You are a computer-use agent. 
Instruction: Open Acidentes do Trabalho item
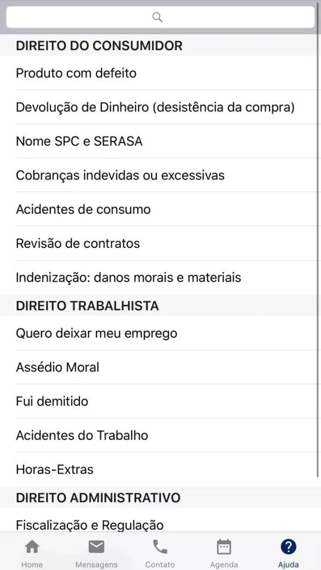pos(160,435)
